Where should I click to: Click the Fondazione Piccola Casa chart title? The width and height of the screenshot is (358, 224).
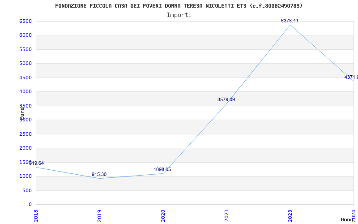[x=179, y=6]
